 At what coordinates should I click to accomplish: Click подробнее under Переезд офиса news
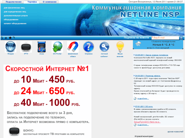click(143, 98)
